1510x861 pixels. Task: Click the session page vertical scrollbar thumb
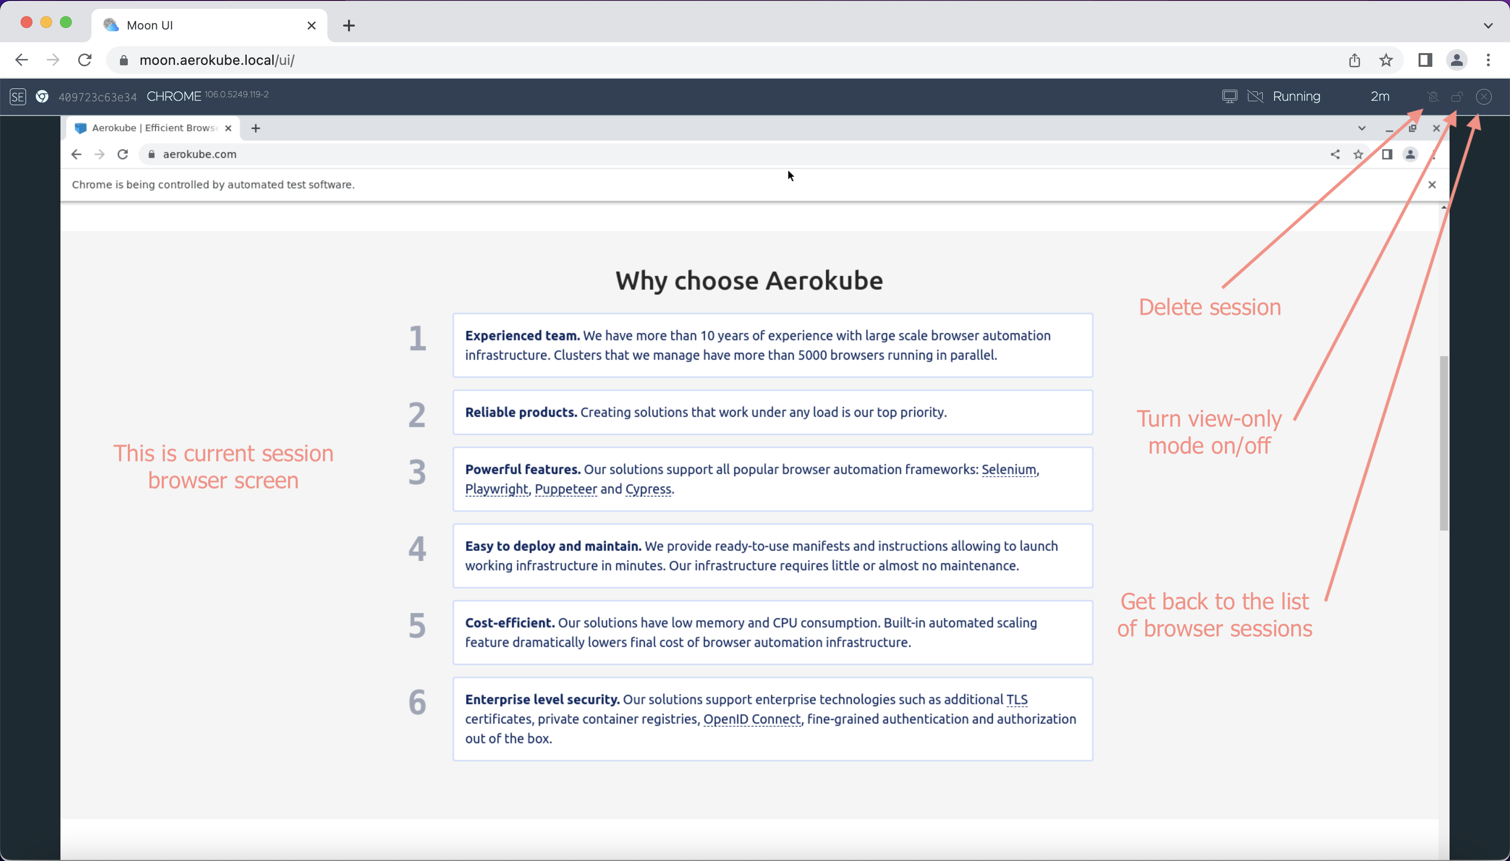tap(1443, 443)
